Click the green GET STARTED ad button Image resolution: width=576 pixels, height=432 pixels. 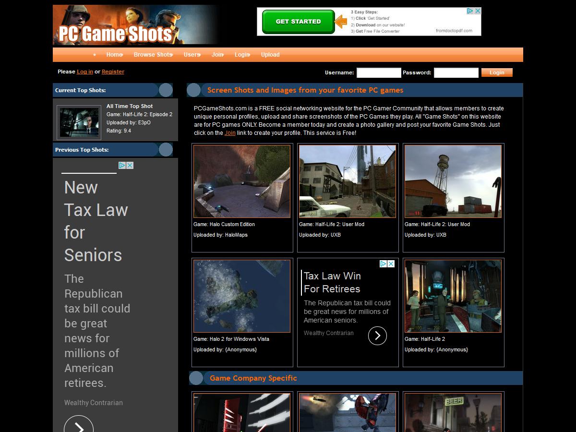click(x=298, y=22)
